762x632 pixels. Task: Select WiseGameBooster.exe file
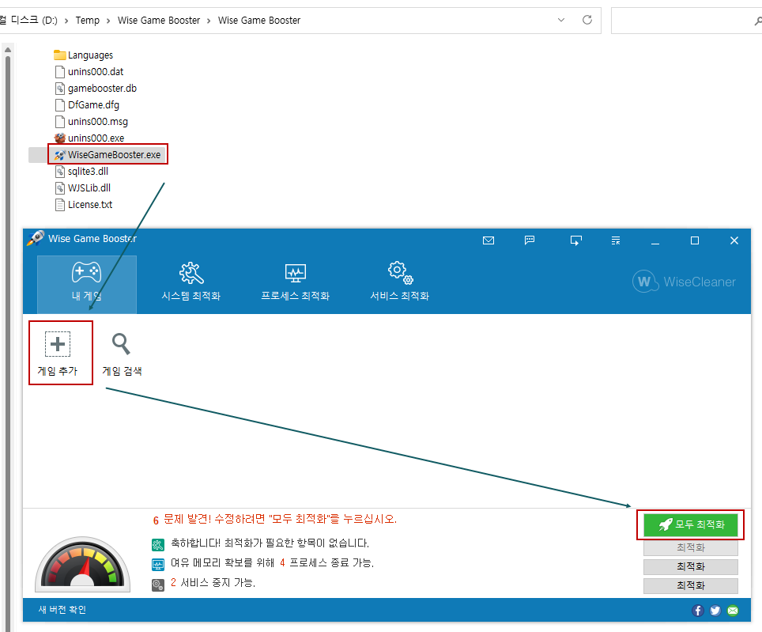click(108, 154)
